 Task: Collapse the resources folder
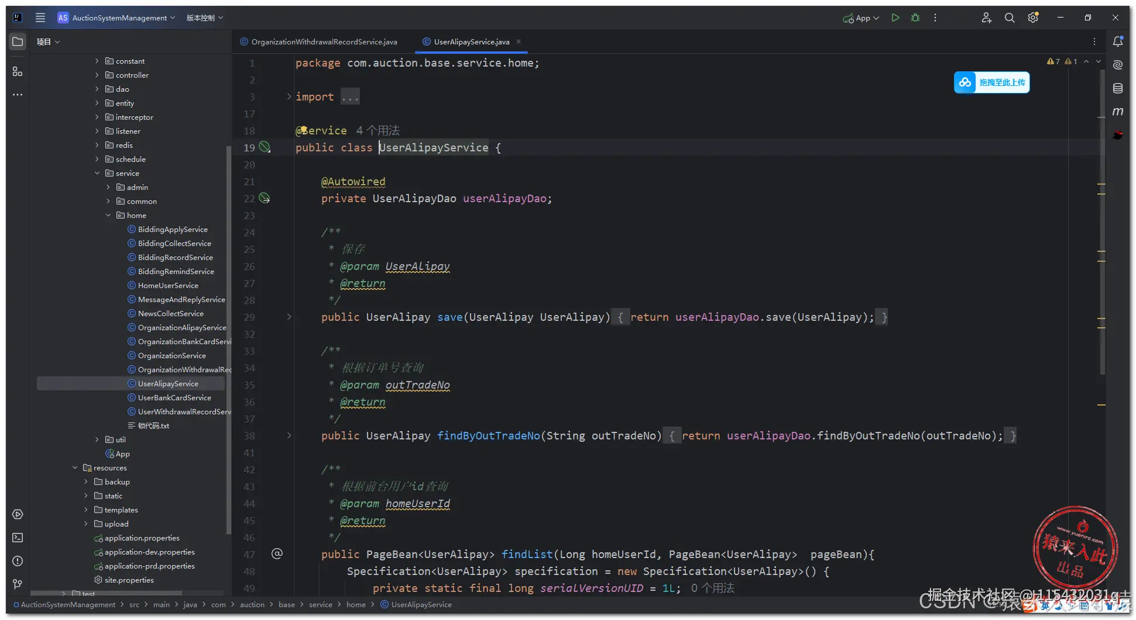point(75,467)
